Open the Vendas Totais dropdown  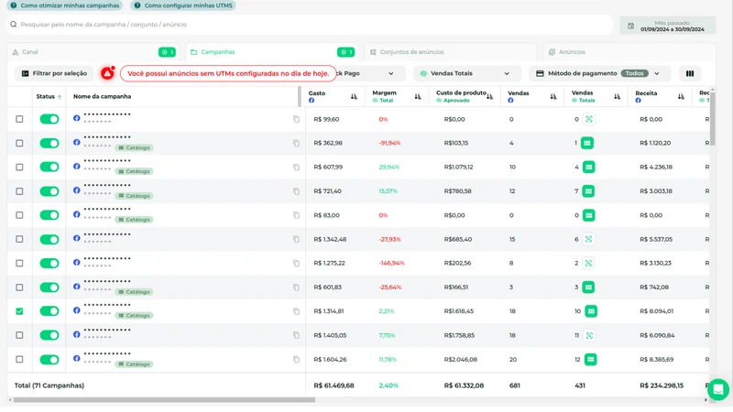[466, 73]
